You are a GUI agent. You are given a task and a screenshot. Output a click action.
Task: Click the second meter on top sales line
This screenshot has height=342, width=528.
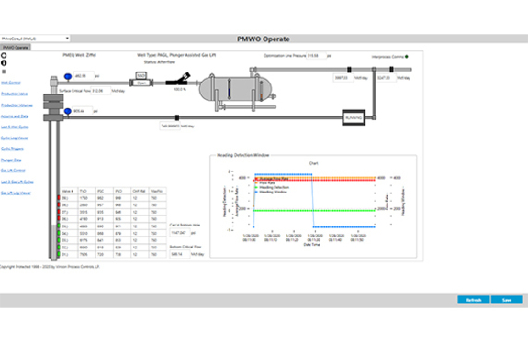(x=391, y=70)
